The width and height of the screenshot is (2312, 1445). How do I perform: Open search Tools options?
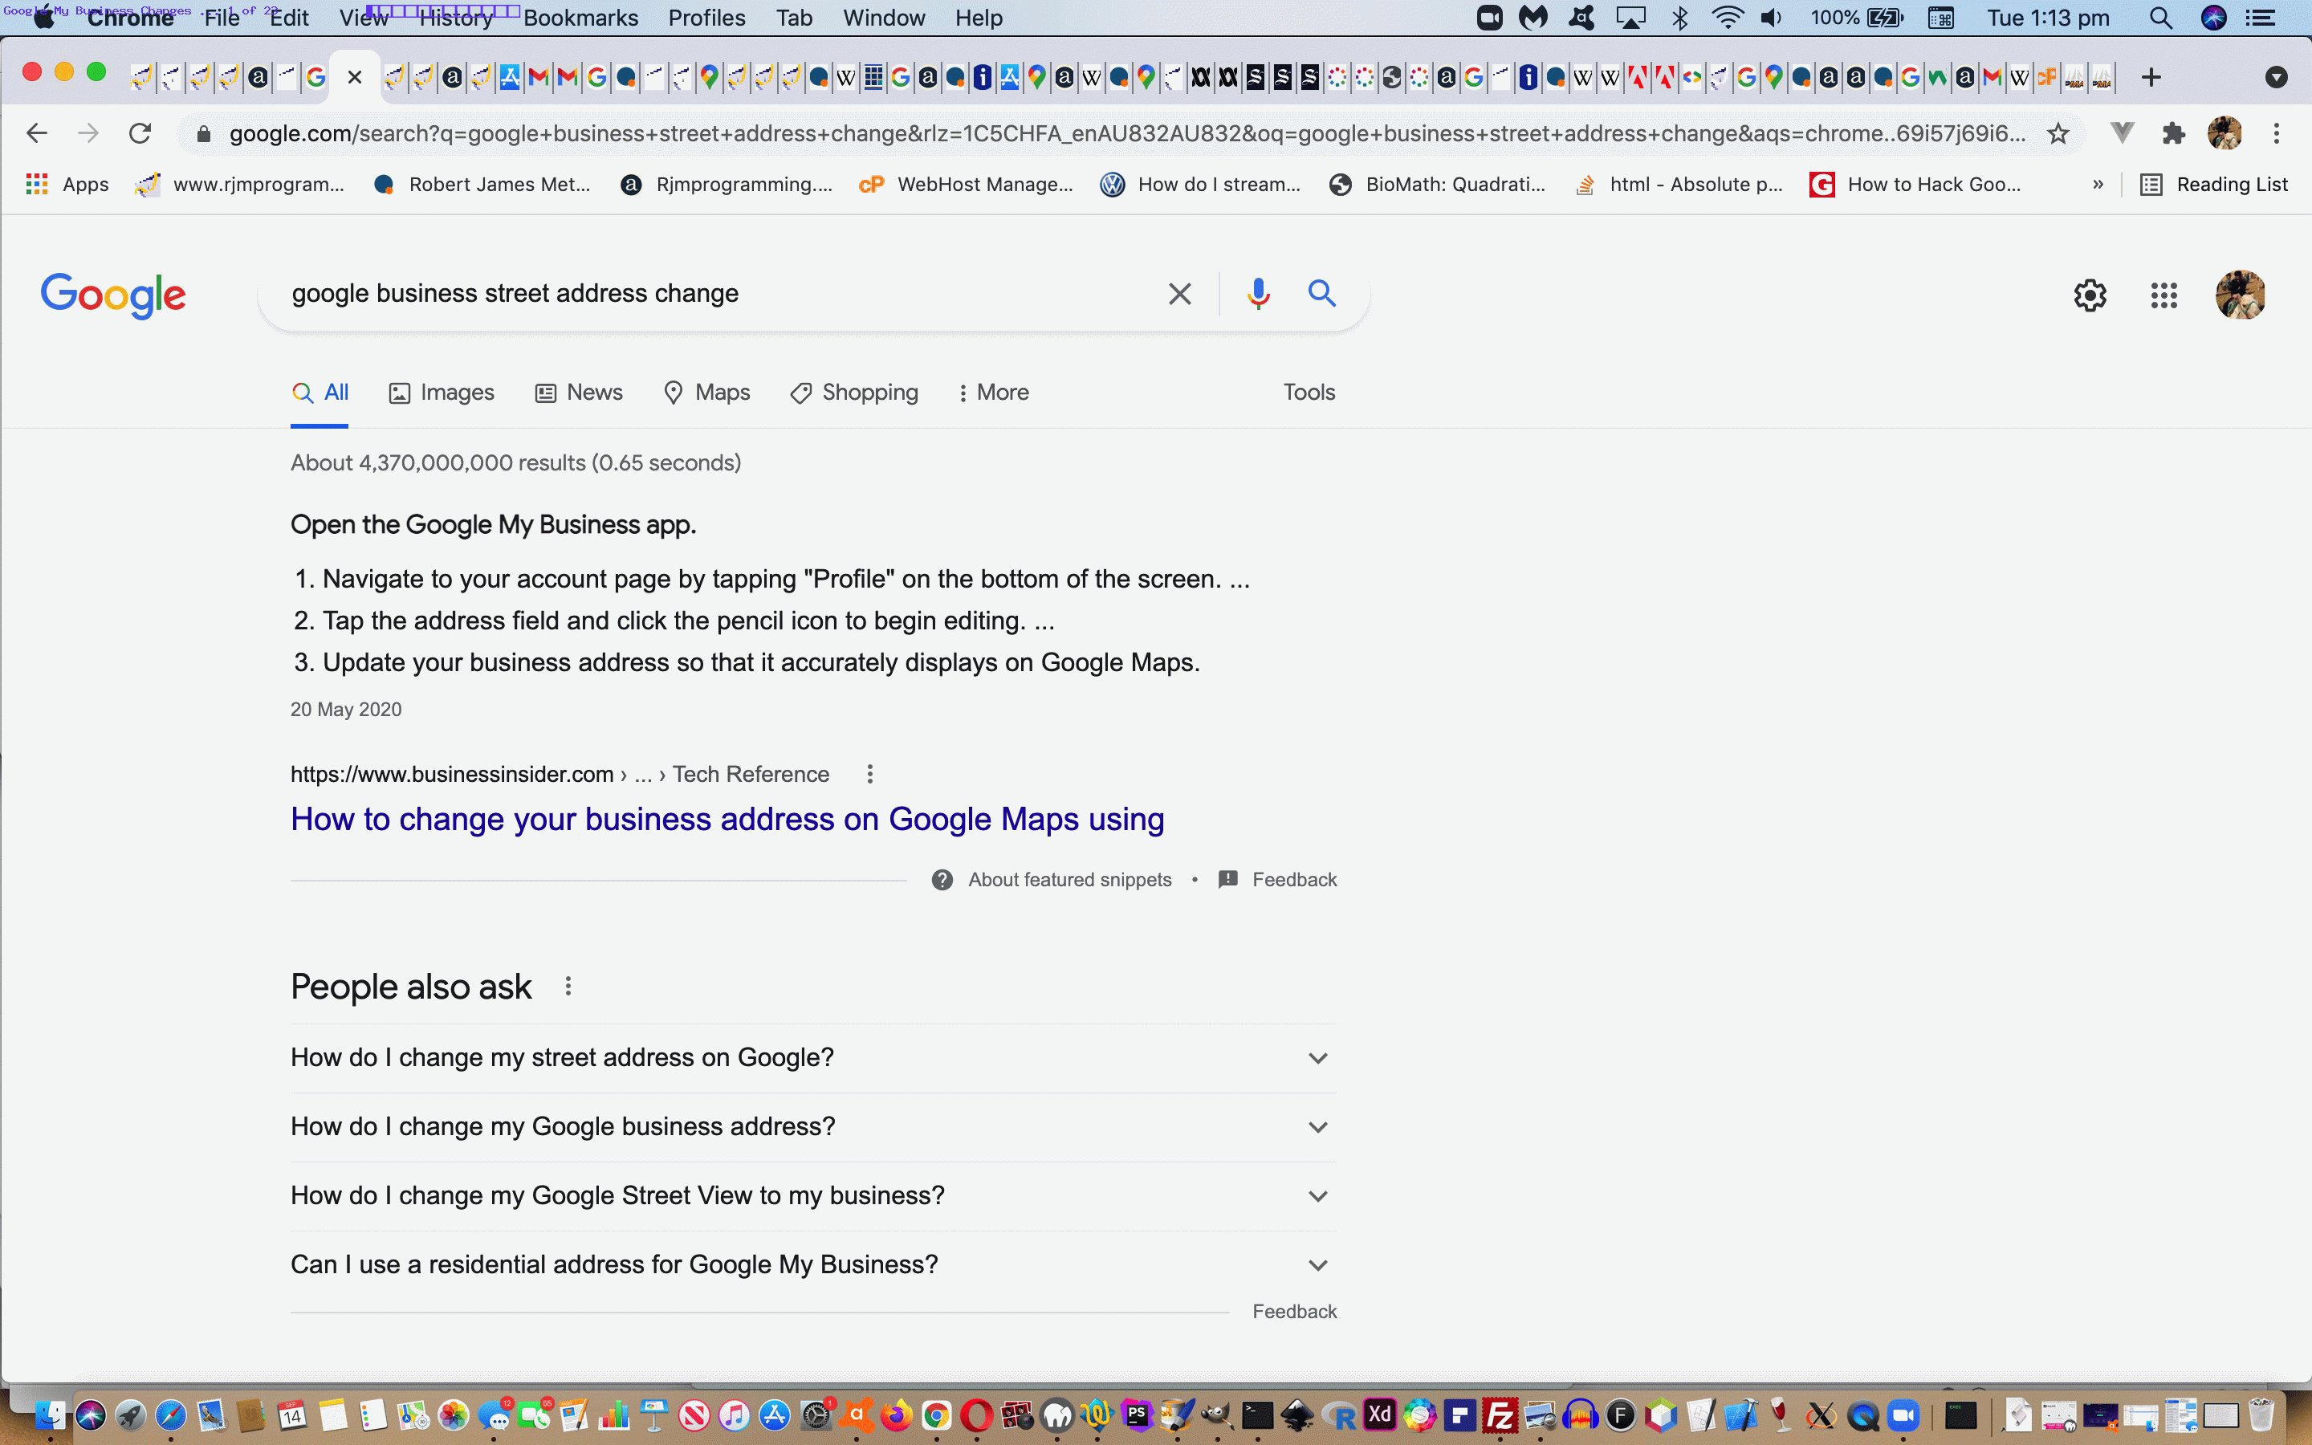(1309, 393)
